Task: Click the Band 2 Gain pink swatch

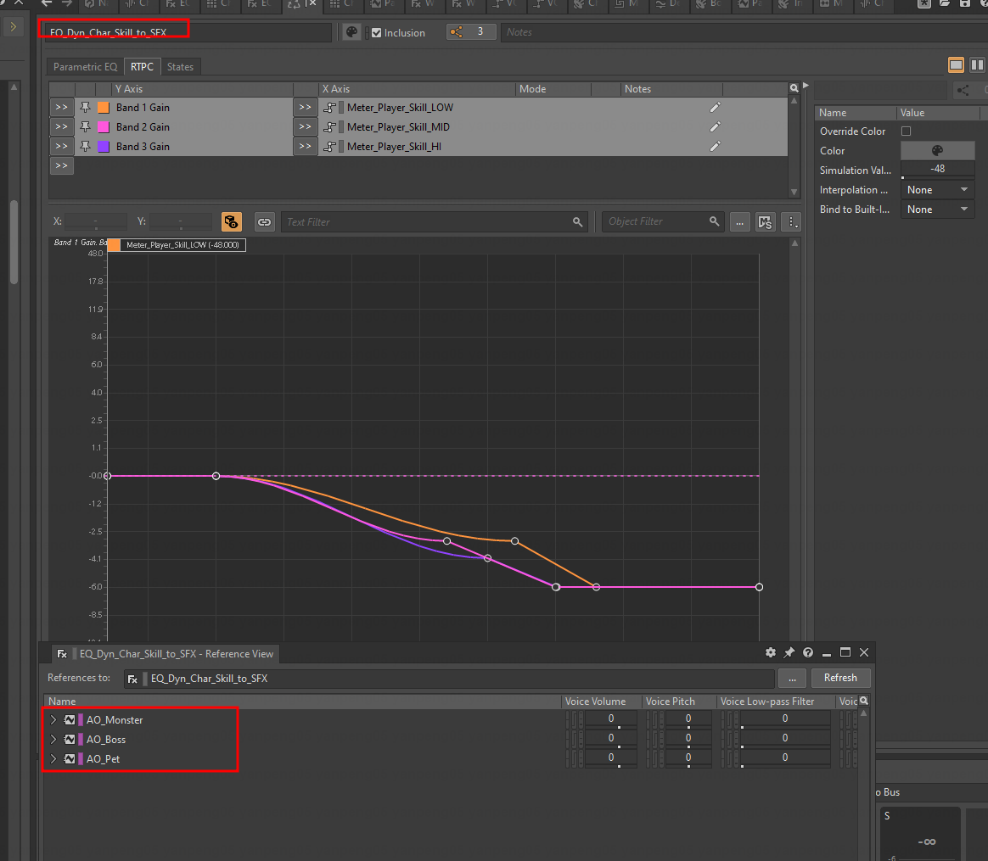Action: 104,127
